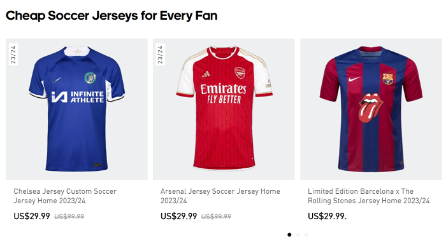Click the adidas logo on Arsenal jersey
The width and height of the screenshot is (446, 242).
(x=206, y=74)
